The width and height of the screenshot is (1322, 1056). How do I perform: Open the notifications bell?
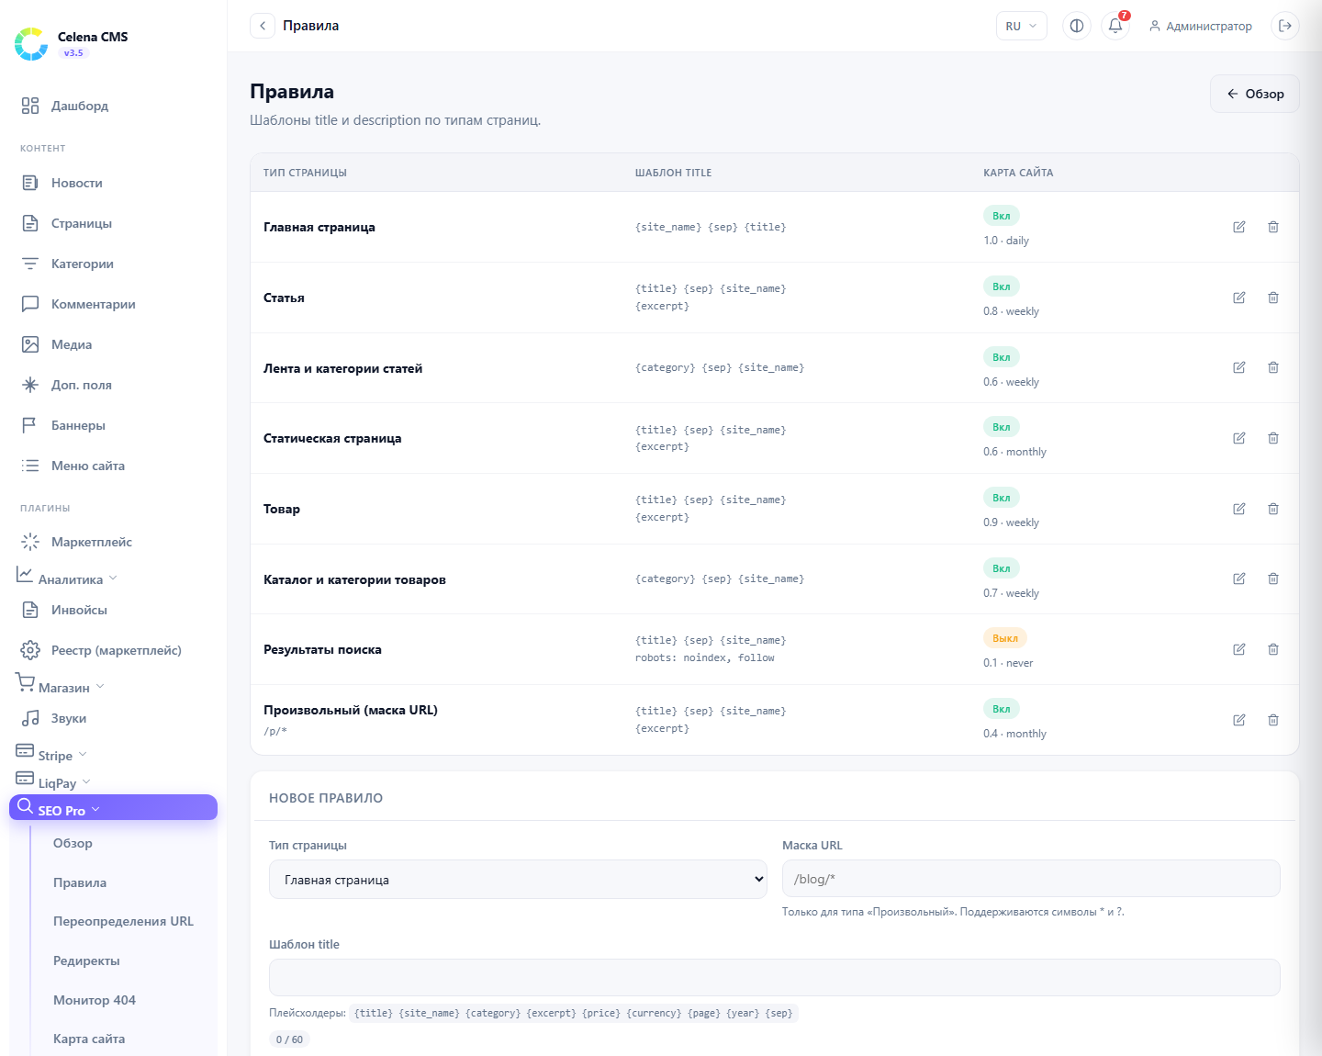pyautogui.click(x=1115, y=26)
